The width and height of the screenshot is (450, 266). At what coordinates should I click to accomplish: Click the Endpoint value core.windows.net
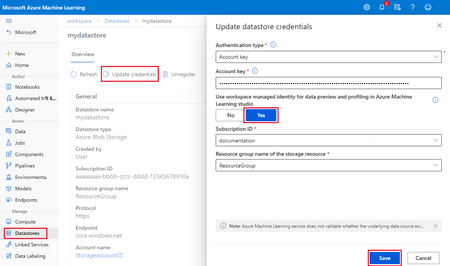(x=99, y=236)
